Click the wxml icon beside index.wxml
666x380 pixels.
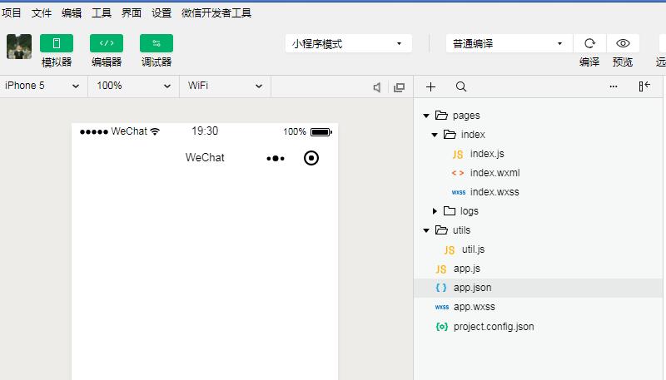click(x=458, y=173)
